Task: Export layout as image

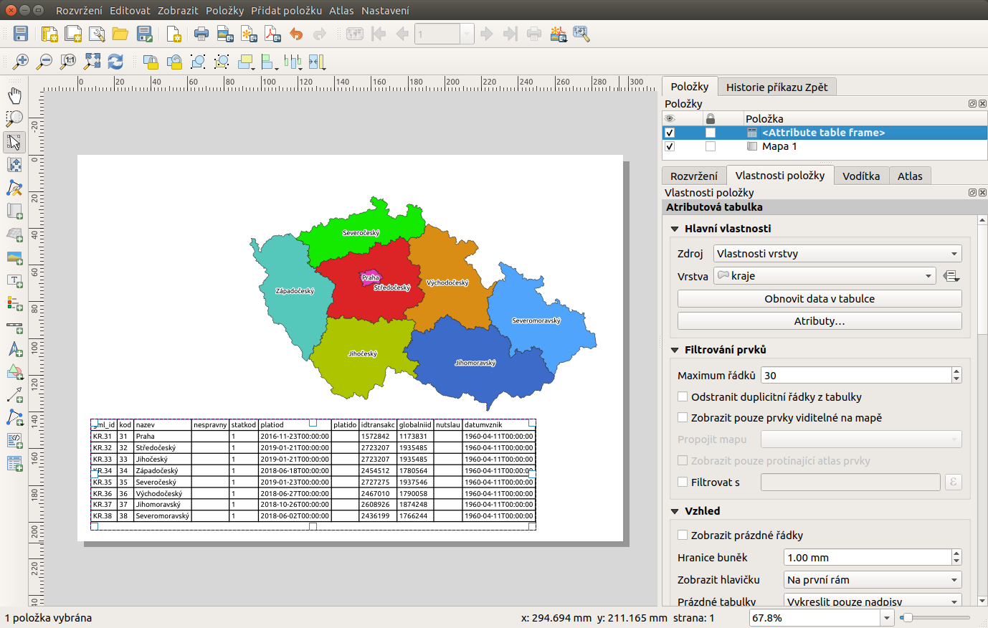Action: pyautogui.click(x=225, y=34)
